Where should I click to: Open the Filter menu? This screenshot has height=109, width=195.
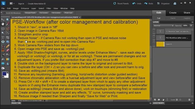coord(49,8)
